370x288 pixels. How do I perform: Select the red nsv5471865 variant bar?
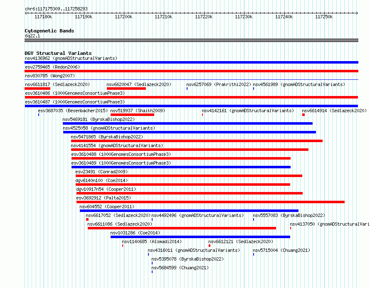coord(197,141)
